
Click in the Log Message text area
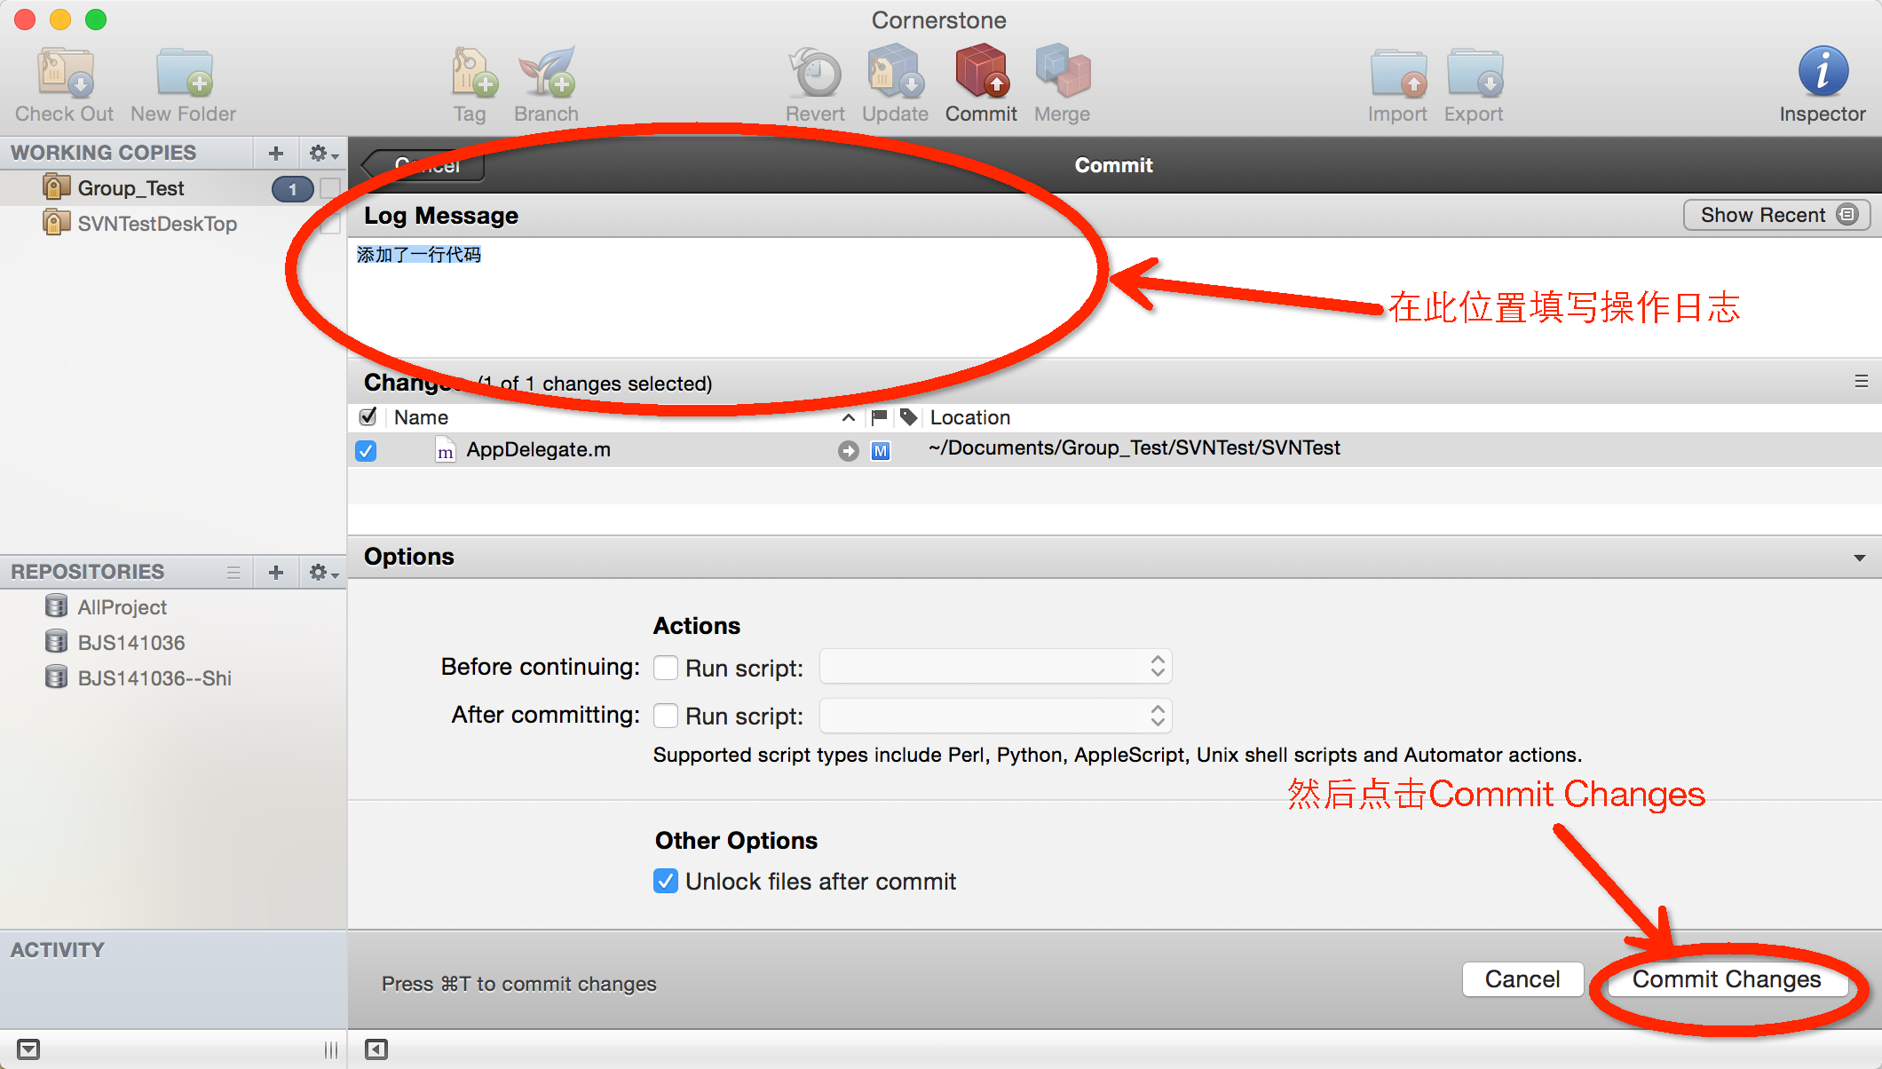(1114, 297)
